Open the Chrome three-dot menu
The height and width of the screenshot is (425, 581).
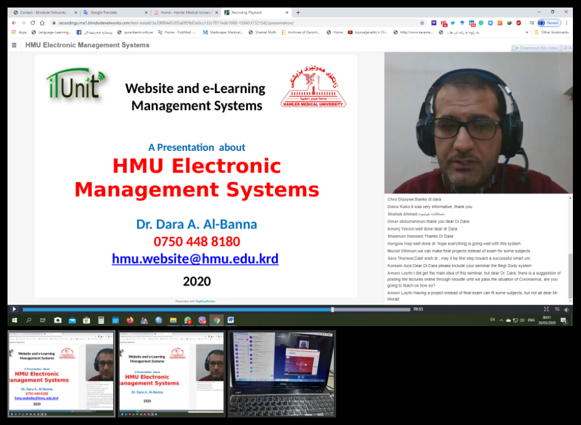567,23
